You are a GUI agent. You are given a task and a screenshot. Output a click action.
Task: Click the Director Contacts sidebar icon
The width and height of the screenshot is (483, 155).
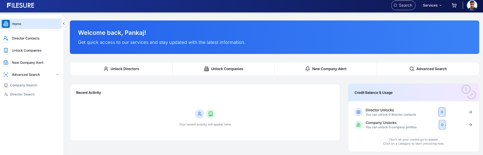6,38
